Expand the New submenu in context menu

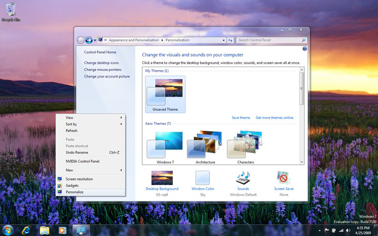[x=91, y=170]
